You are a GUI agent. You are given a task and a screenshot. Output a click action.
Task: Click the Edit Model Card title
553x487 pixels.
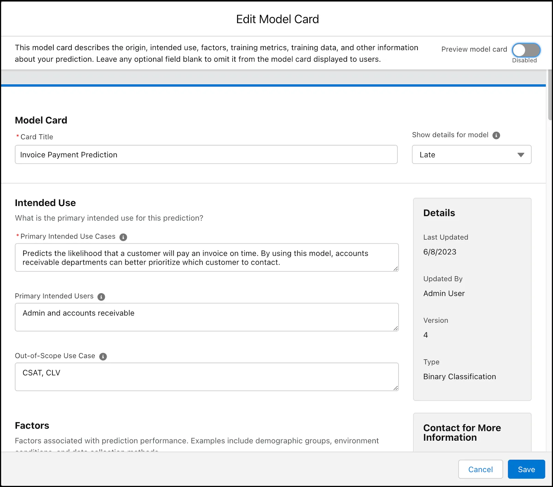tap(278, 19)
